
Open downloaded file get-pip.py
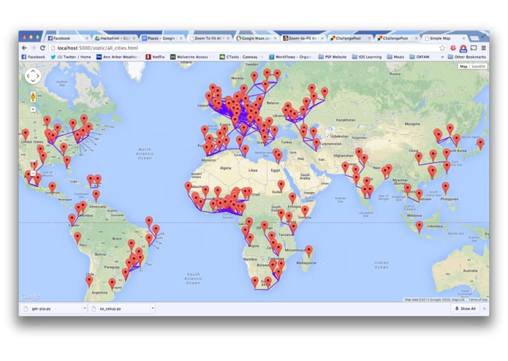(52, 309)
